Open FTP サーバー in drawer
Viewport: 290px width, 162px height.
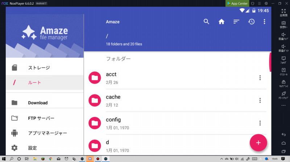45,118
